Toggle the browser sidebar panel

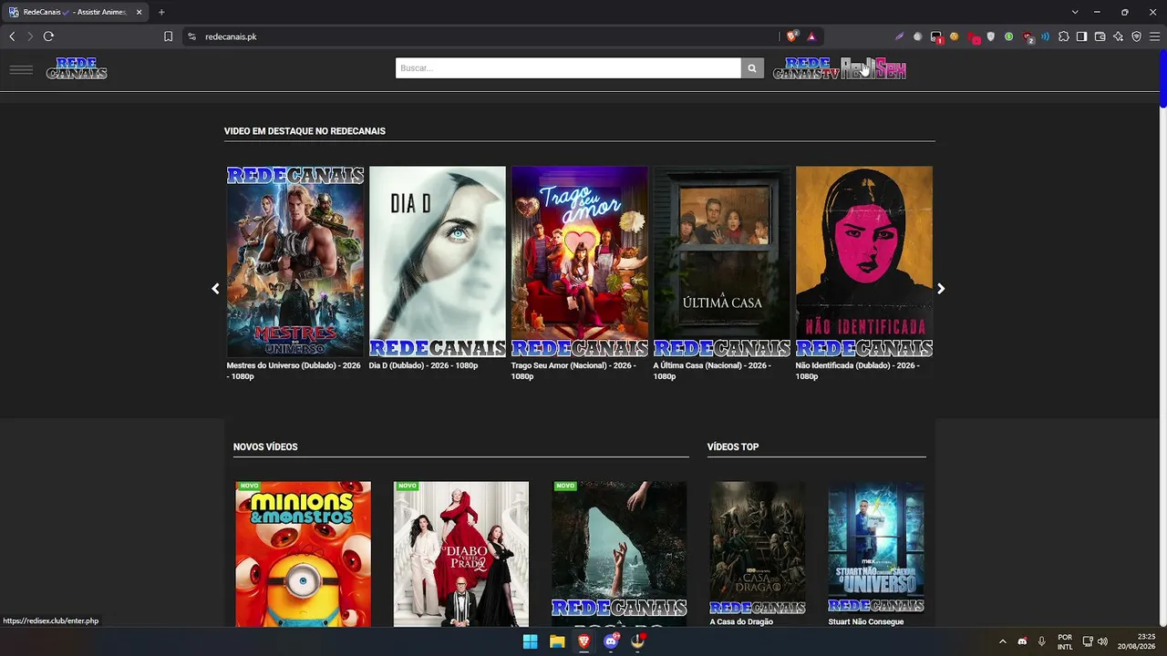pos(1082,36)
